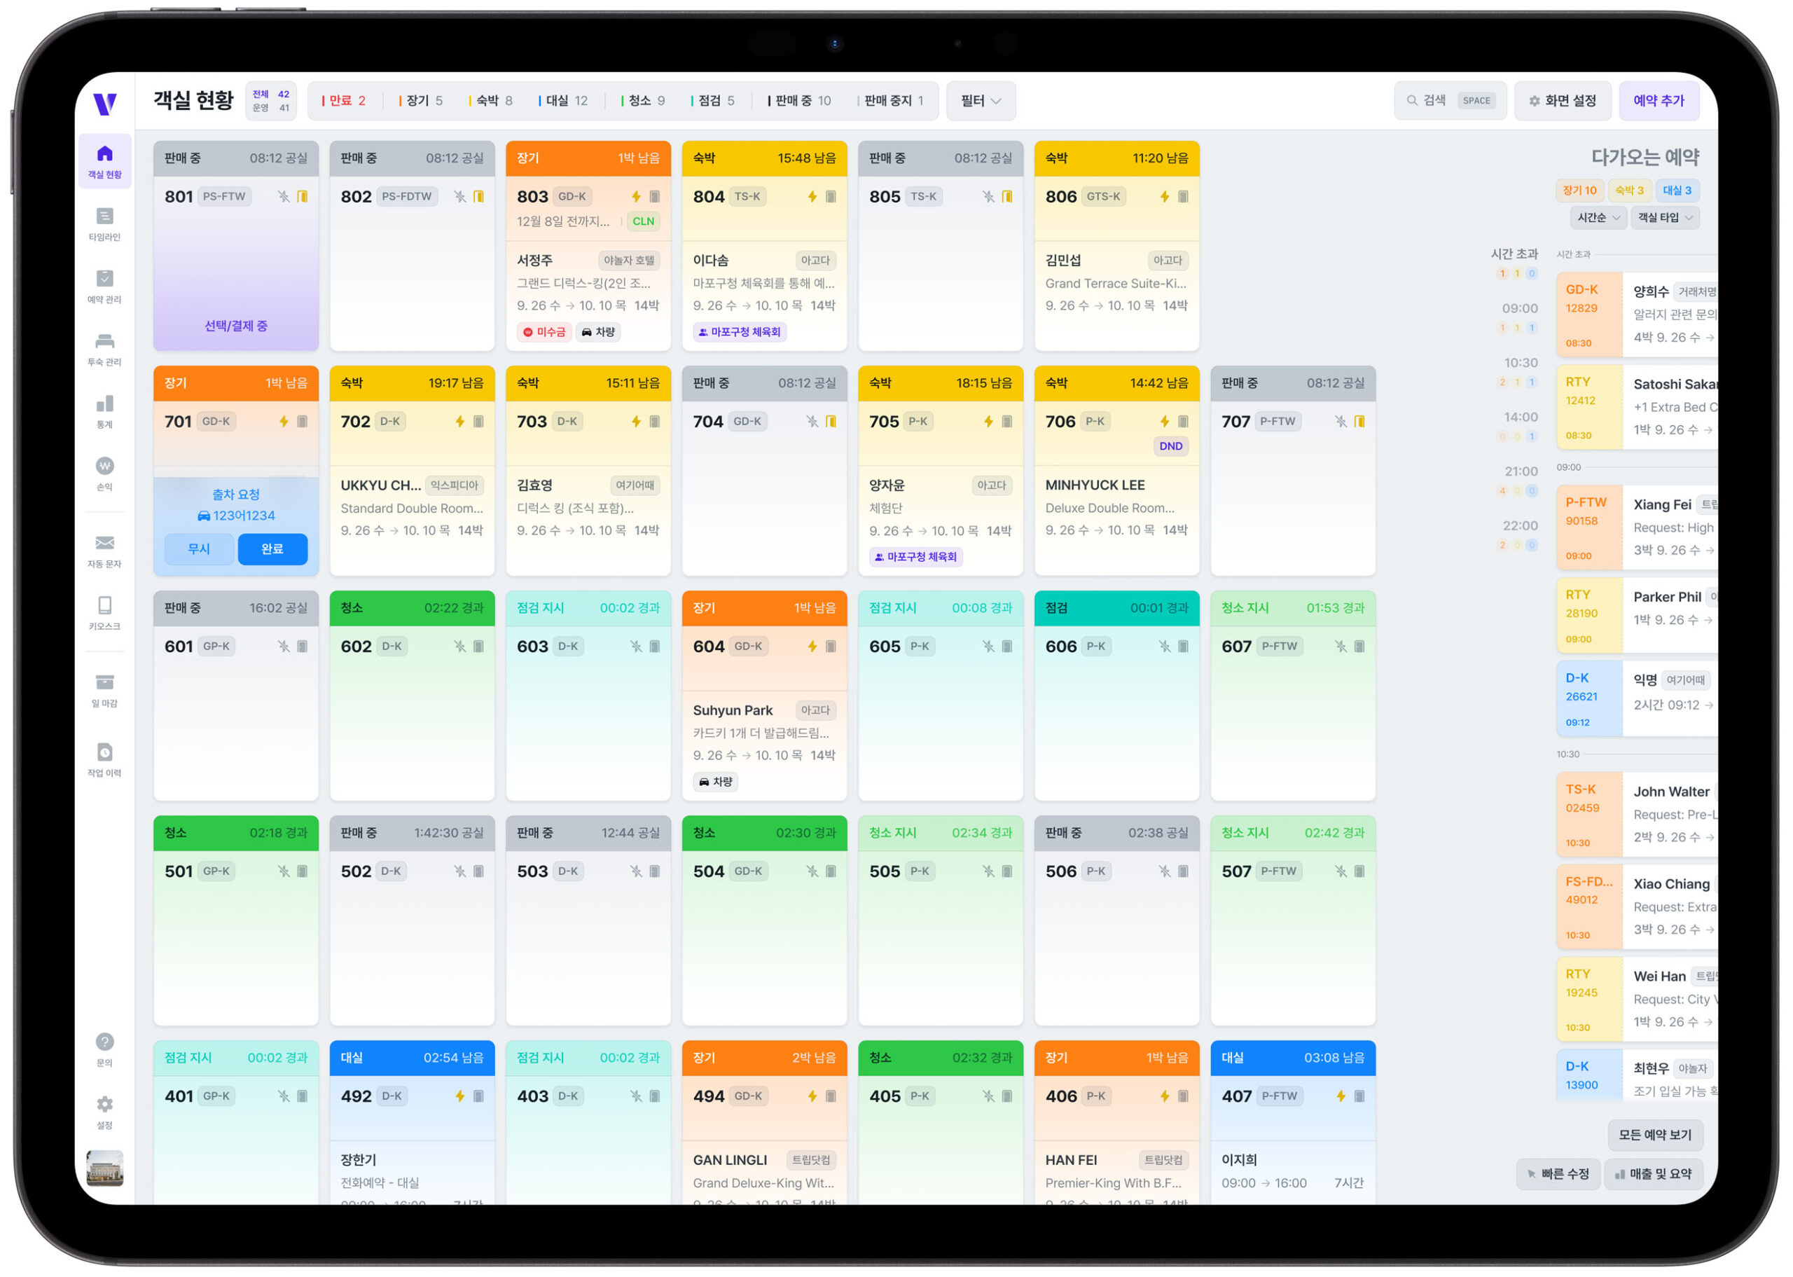Click the 예약 추가 button

click(1660, 101)
